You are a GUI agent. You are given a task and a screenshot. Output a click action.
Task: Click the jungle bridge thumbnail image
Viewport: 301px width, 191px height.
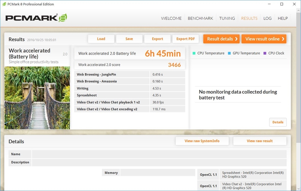[x=37, y=98]
